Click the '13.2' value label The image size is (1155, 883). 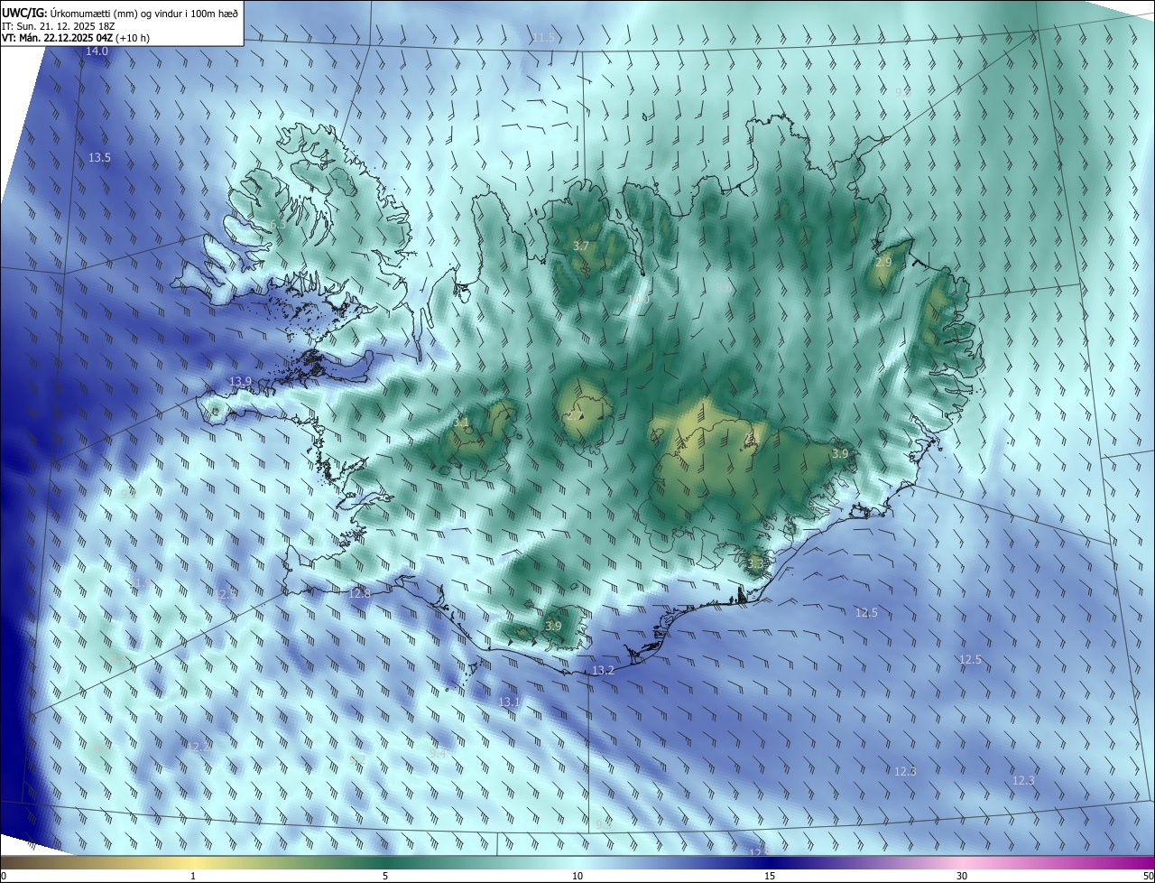click(x=603, y=670)
